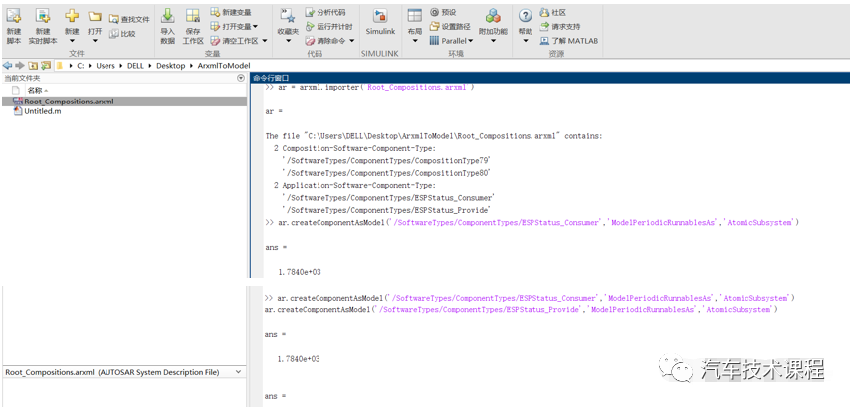852x407 pixels.
Task: Click 设置路径 (Set Path)
Action: point(450,26)
